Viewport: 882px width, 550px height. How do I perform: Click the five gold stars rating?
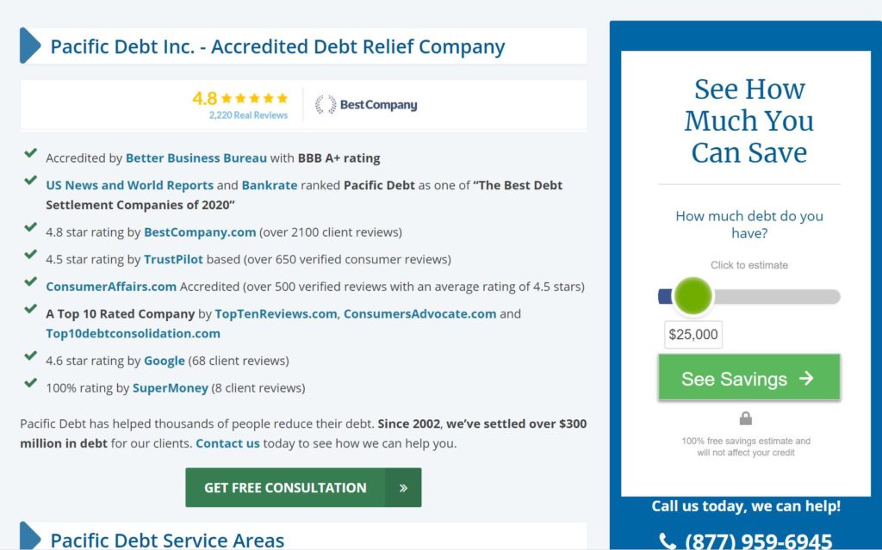[x=254, y=98]
